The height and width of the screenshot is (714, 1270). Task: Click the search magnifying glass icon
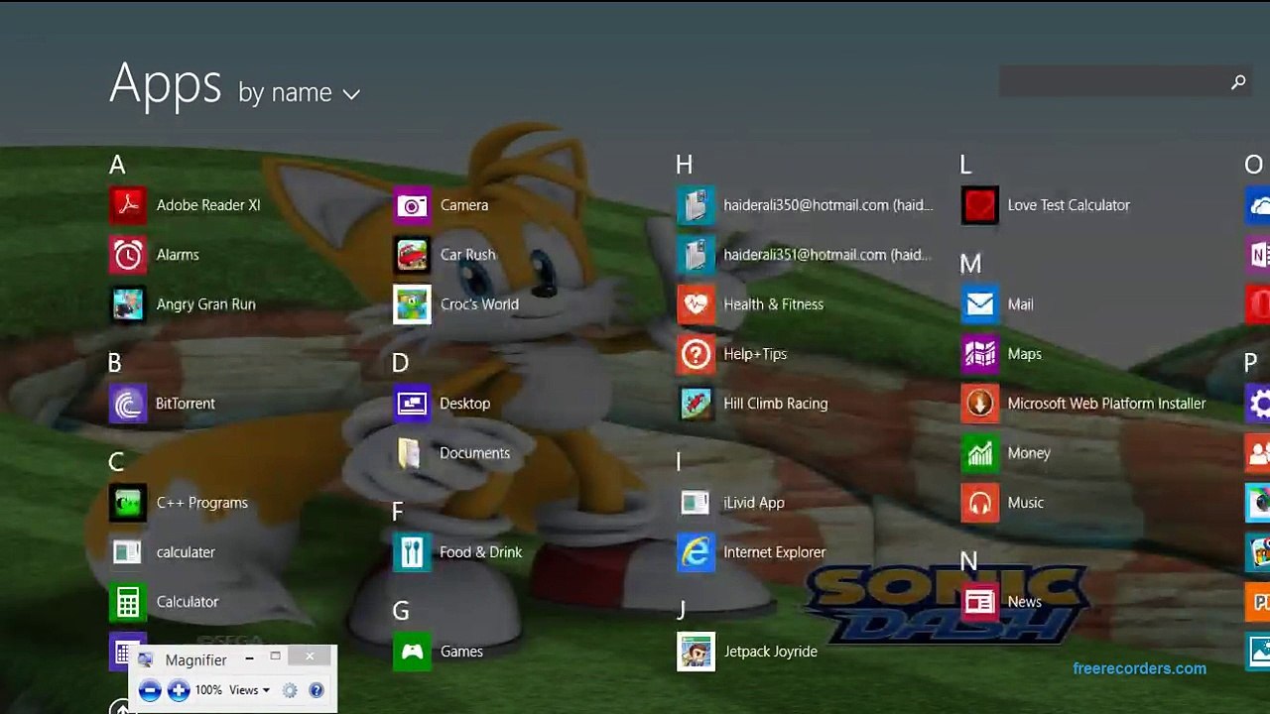click(x=1238, y=82)
